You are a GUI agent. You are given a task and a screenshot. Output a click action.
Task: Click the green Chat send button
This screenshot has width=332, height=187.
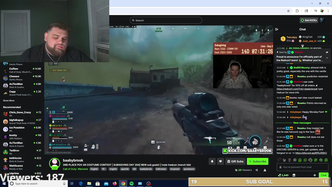[324, 175]
